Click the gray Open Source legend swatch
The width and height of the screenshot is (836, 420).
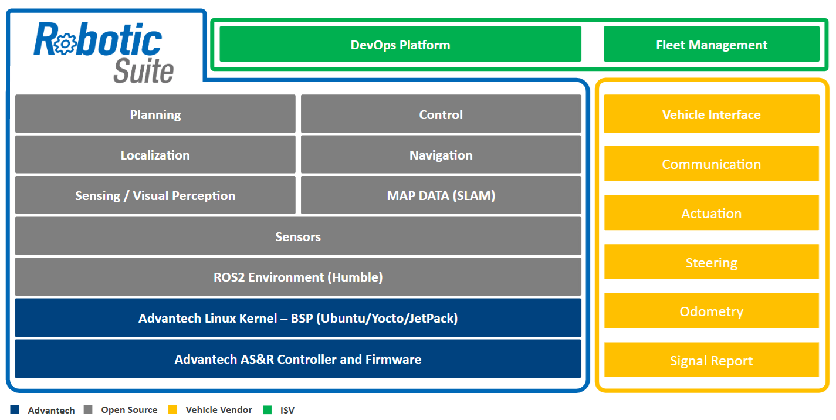coord(88,409)
